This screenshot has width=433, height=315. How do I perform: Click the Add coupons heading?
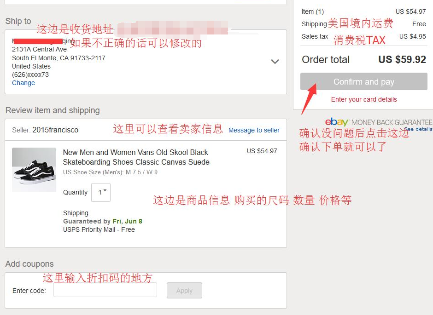29,264
